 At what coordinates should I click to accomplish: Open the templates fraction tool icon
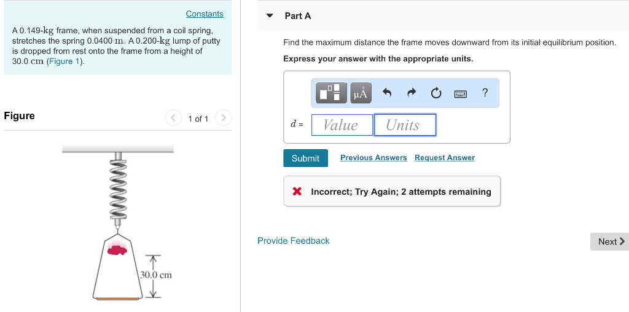pyautogui.click(x=332, y=93)
